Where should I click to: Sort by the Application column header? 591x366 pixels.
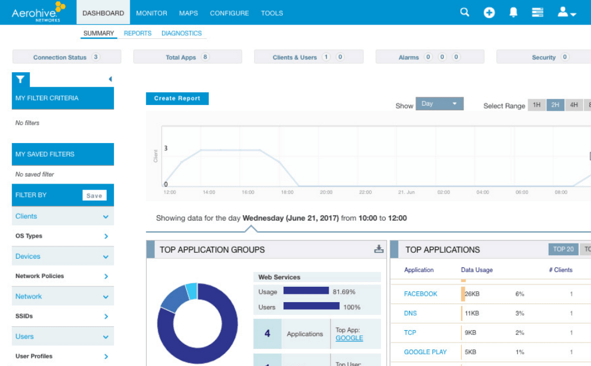[419, 270]
